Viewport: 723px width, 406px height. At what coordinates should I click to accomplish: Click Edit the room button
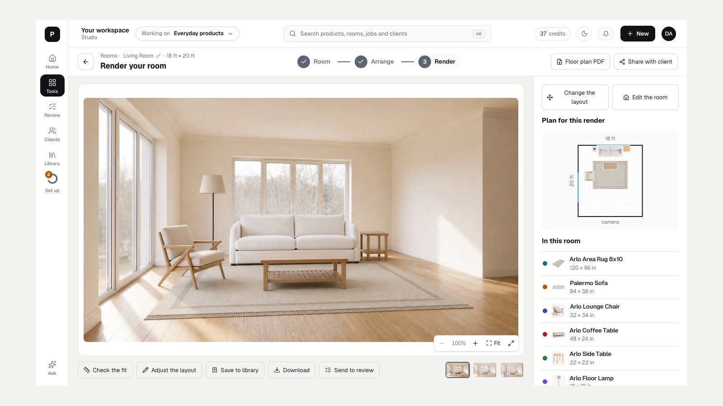645,97
